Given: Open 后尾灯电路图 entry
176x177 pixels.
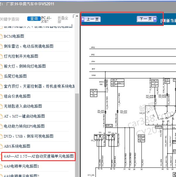Looking at the screenshot, I should [15, 76].
